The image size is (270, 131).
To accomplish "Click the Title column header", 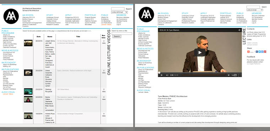I will [78, 36].
